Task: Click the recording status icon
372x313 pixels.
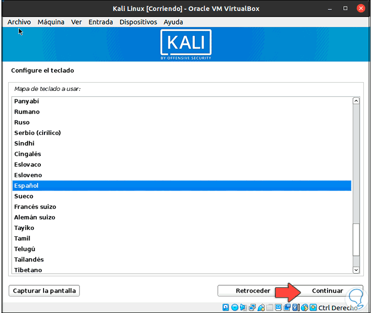Action: [287, 307]
